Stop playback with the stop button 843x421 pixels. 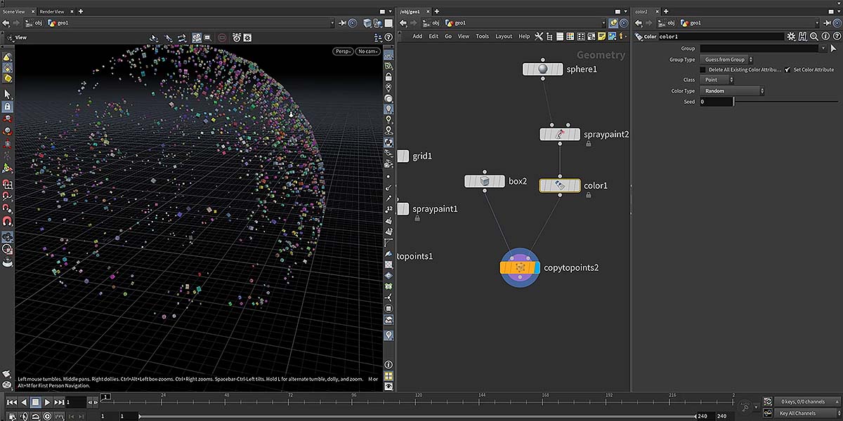pyautogui.click(x=35, y=402)
